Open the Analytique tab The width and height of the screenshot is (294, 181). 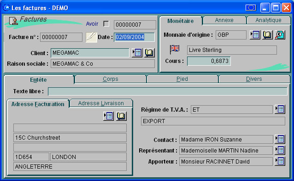[x=268, y=20]
